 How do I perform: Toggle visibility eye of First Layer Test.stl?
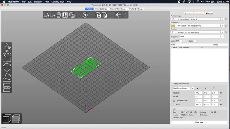click(x=202, y=47)
